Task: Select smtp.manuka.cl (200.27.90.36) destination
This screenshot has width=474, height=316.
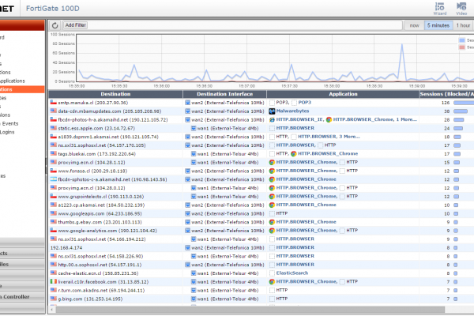Action: pos(93,103)
